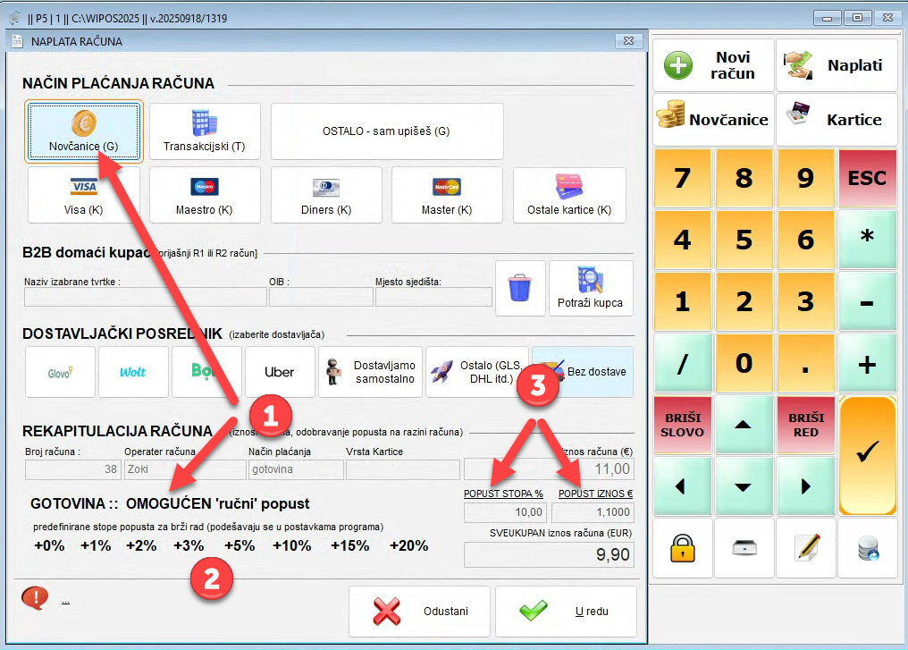Click the Novi račun button
The image size is (908, 650).
(713, 65)
